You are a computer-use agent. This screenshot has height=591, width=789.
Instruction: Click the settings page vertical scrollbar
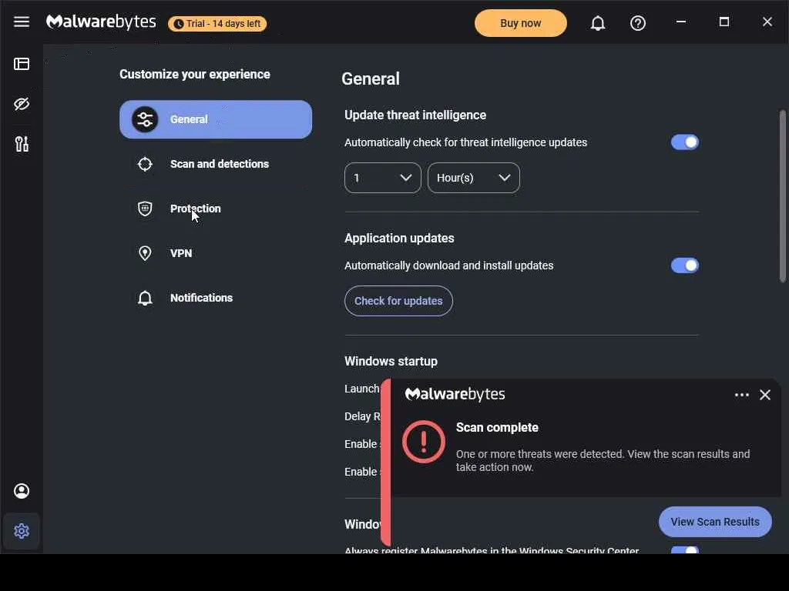click(x=783, y=196)
